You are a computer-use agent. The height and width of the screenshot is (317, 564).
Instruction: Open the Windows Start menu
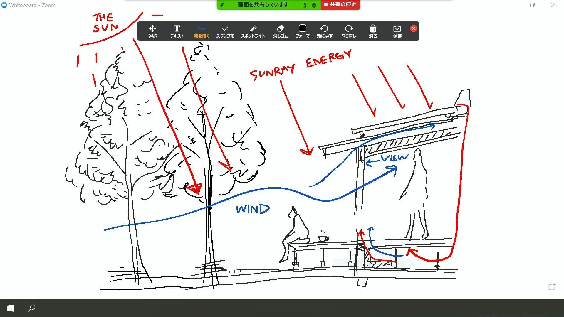pos(11,308)
